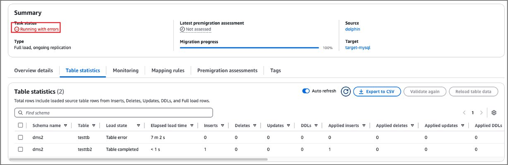Sort by Schema name column arrow

[66, 125]
